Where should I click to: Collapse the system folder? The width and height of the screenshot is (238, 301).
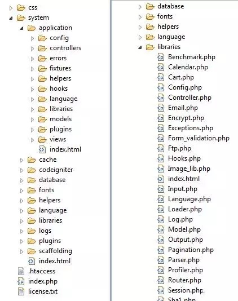pos(11,18)
